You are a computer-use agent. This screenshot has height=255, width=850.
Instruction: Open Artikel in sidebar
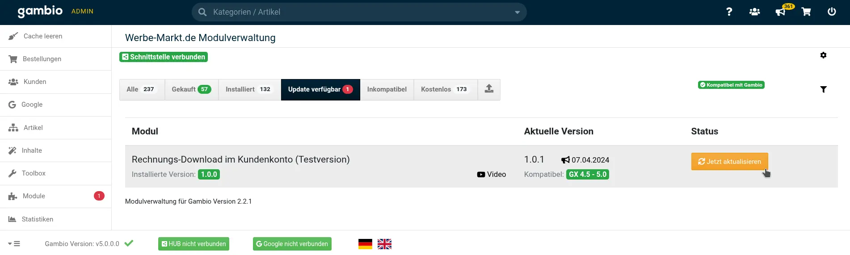55,128
